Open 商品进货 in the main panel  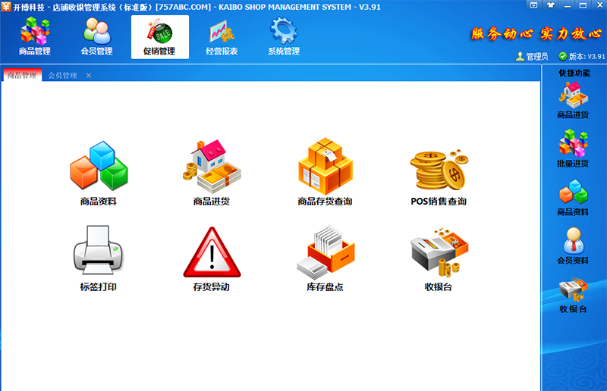212,174
